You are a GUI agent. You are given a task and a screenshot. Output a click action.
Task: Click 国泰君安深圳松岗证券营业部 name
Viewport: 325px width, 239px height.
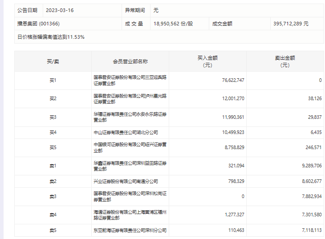tap(130, 197)
